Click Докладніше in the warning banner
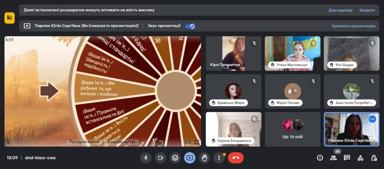This screenshot has height=169, width=384. pyautogui.click(x=340, y=10)
